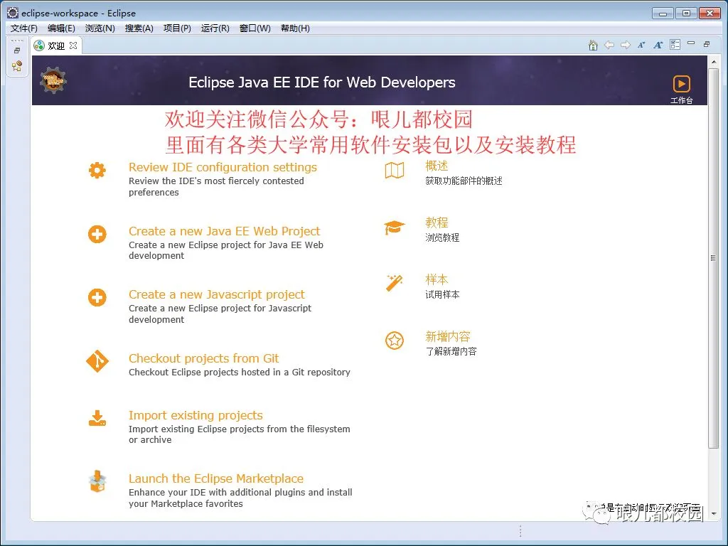
Task: Click the map icon next to 概述
Action: [x=395, y=171]
